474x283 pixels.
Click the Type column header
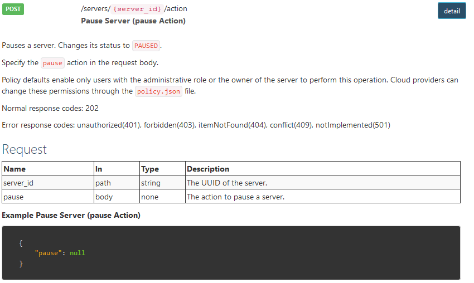tap(150, 169)
